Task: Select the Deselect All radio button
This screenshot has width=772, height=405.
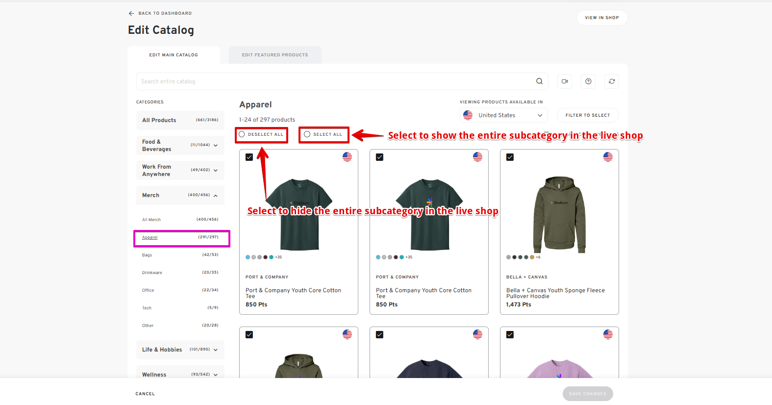Action: click(242, 134)
